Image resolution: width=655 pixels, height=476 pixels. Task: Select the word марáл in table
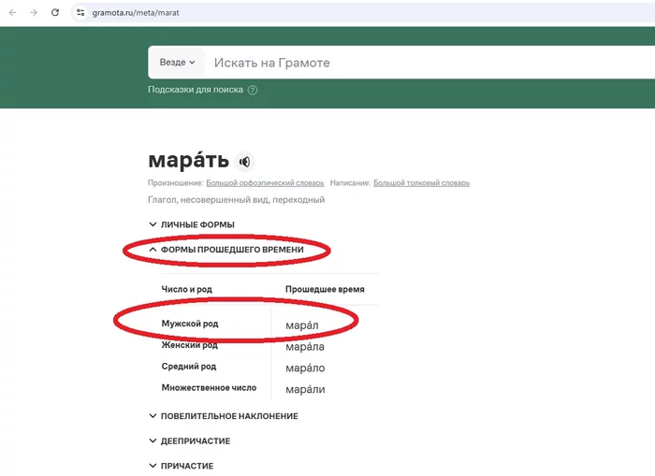pyautogui.click(x=302, y=325)
